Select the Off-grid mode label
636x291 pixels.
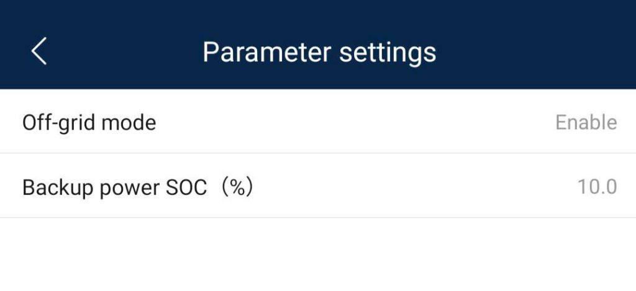tap(89, 123)
